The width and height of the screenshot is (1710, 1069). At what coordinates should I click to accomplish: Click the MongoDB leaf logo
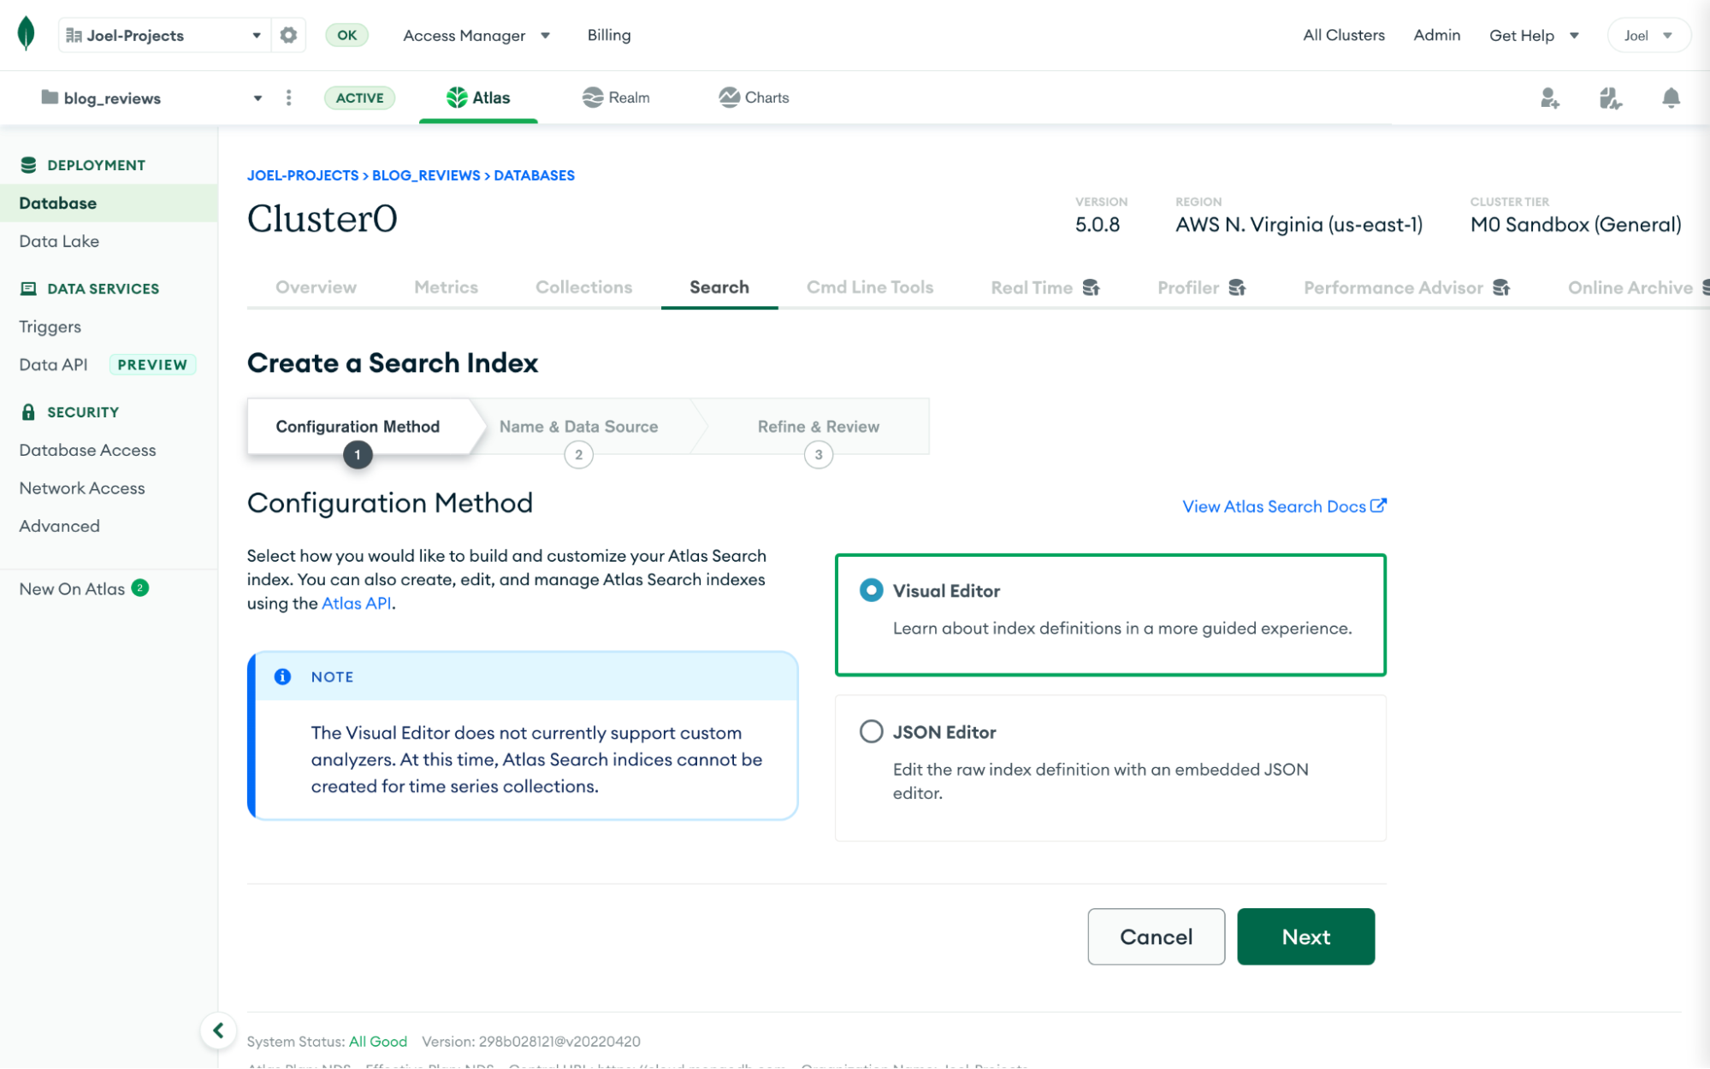coord(27,34)
